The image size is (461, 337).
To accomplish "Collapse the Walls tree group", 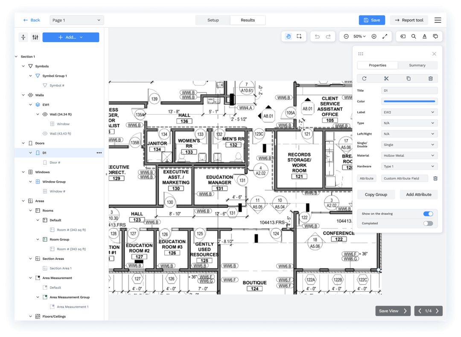I will (x=23, y=95).
